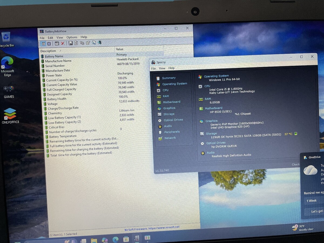
Task: Click the Exit door toolbar icon
Action: [x=100, y=43]
